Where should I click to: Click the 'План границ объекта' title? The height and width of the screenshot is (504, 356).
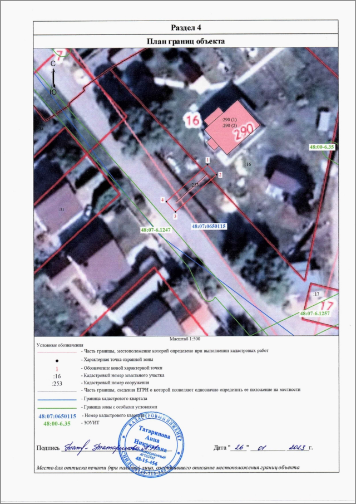(x=185, y=41)
